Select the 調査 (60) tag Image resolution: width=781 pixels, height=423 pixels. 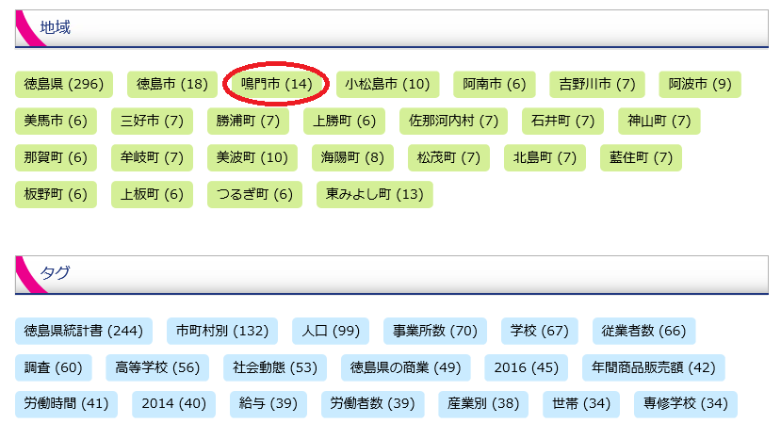(x=54, y=367)
